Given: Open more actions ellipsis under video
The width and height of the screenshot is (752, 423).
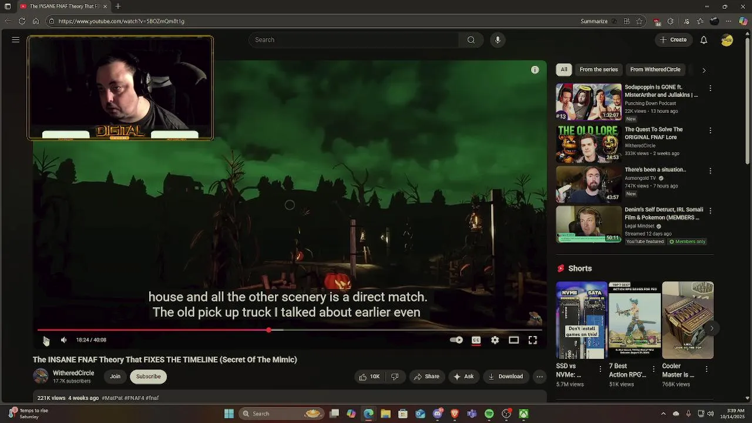Looking at the screenshot, I should pyautogui.click(x=539, y=377).
